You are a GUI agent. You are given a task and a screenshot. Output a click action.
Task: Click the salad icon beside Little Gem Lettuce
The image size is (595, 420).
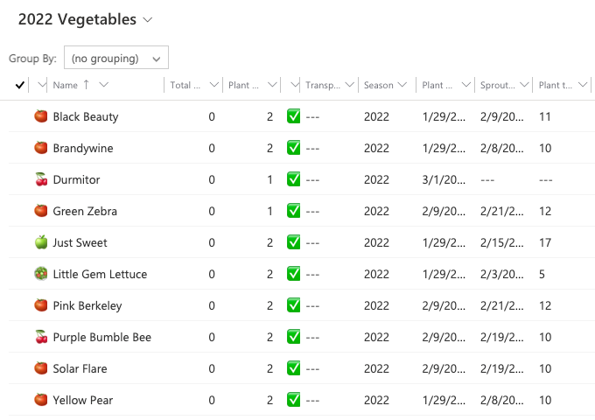[41, 274]
